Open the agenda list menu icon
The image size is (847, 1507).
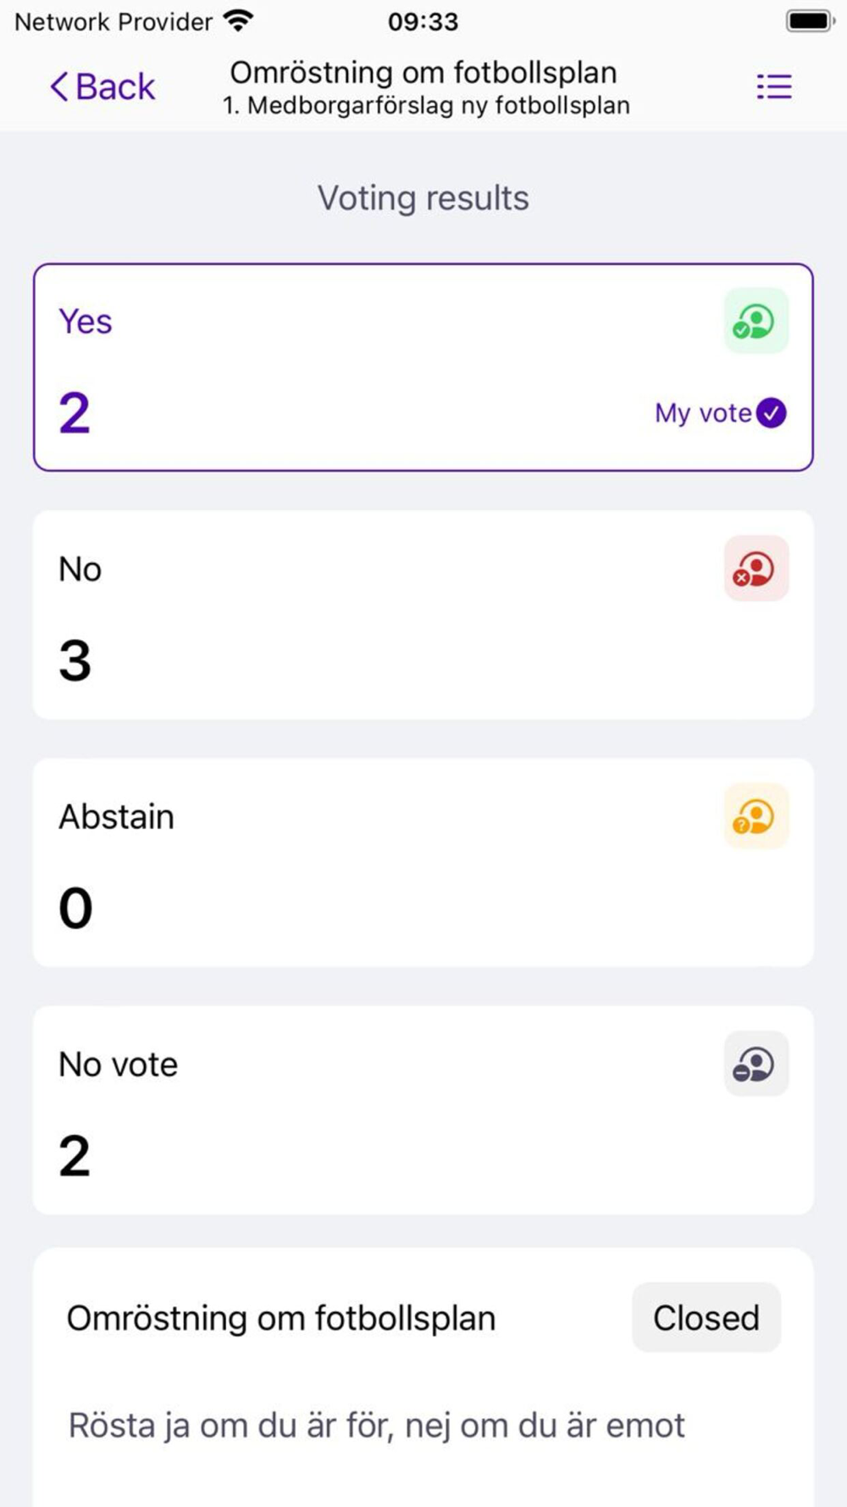click(x=773, y=86)
